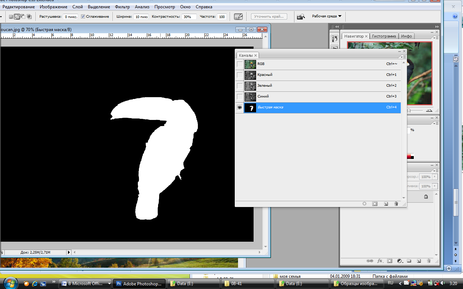Open the Образцы изобра... taskbar button
Viewport: 463px width, 289px height.
[x=356, y=284]
